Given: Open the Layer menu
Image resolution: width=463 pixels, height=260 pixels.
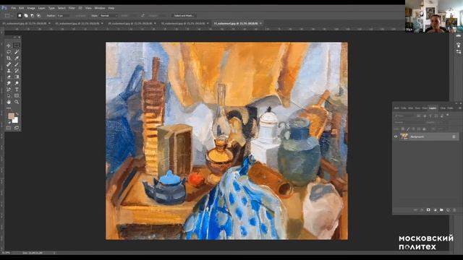Looking at the screenshot, I should pos(42,8).
